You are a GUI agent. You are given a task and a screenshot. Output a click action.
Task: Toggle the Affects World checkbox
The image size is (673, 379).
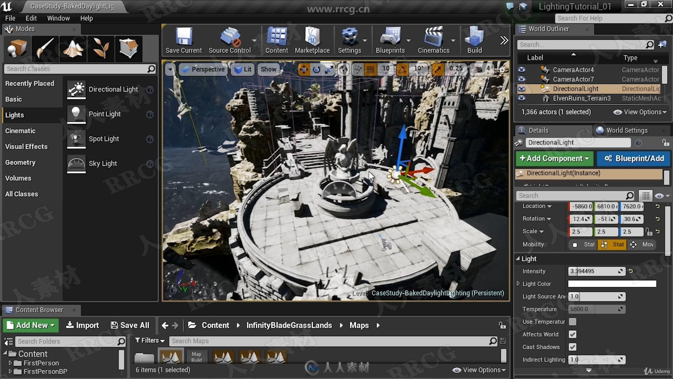tap(572, 334)
